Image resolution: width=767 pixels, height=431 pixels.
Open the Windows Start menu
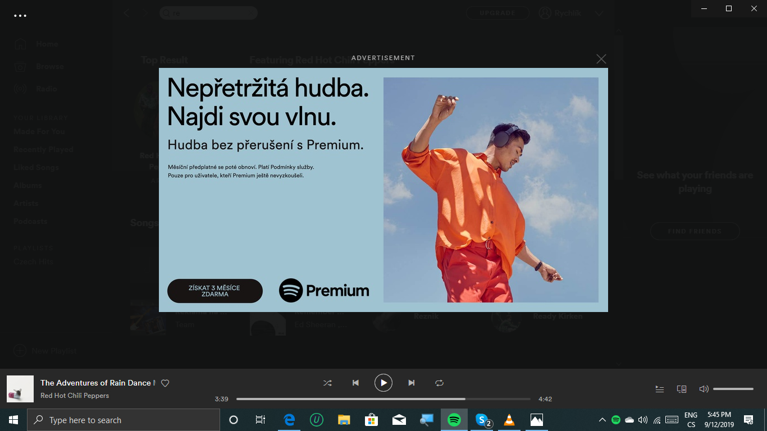pyautogui.click(x=13, y=420)
